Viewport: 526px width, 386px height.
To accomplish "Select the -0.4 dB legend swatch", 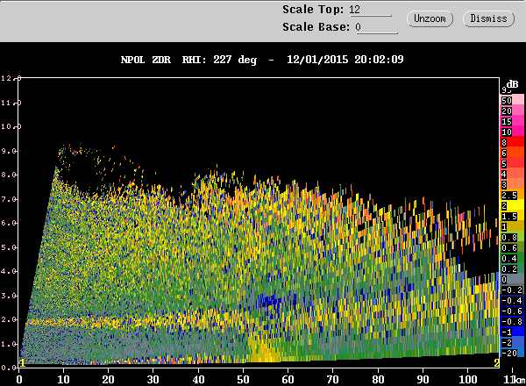I will coord(512,301).
